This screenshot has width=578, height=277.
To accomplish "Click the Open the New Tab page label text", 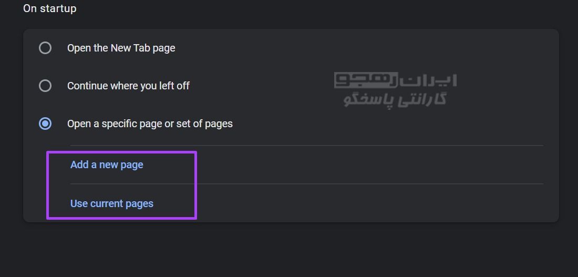I will pos(121,48).
